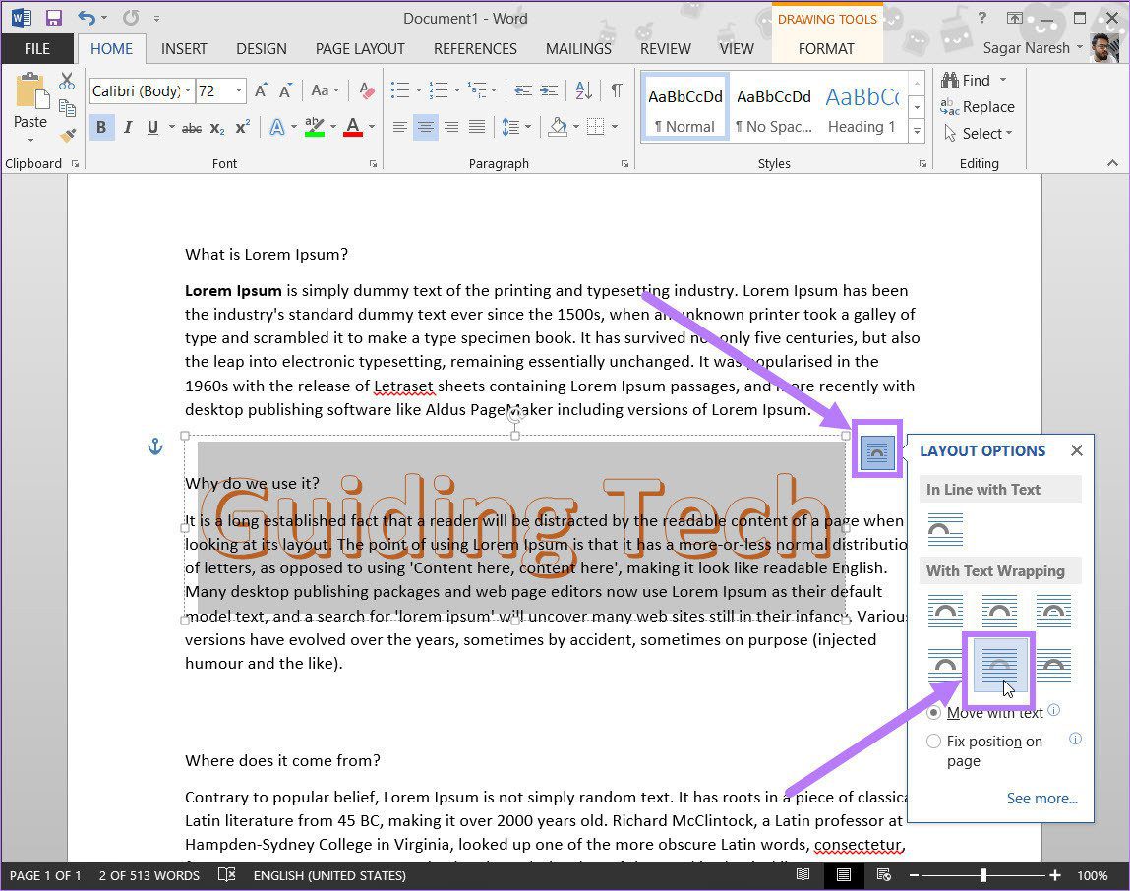Expand the Calibri font name dropdown
This screenshot has width=1130, height=891.
coord(188,90)
